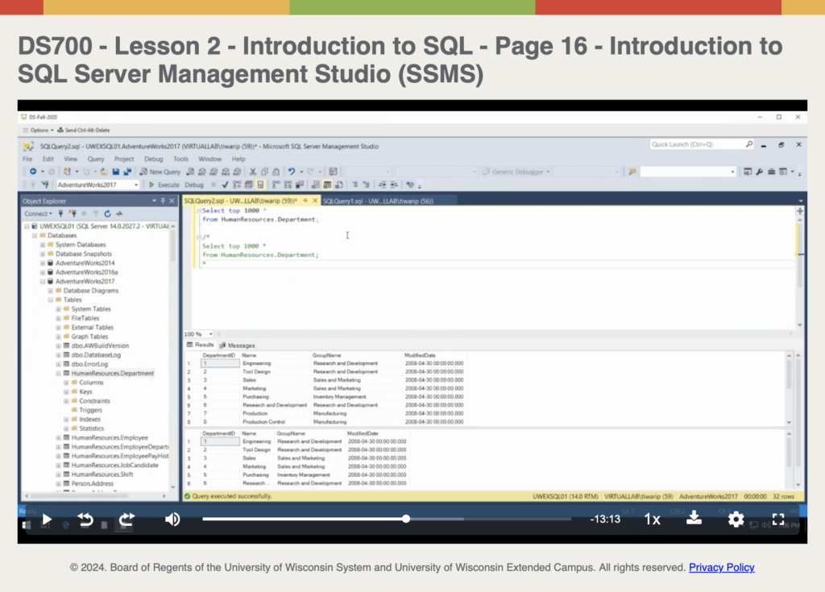
Task: Click the download icon in the video player
Action: tap(694, 520)
